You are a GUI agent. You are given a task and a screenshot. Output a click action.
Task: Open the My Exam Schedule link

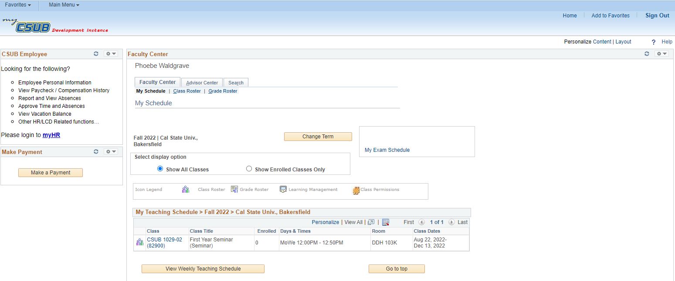point(387,150)
